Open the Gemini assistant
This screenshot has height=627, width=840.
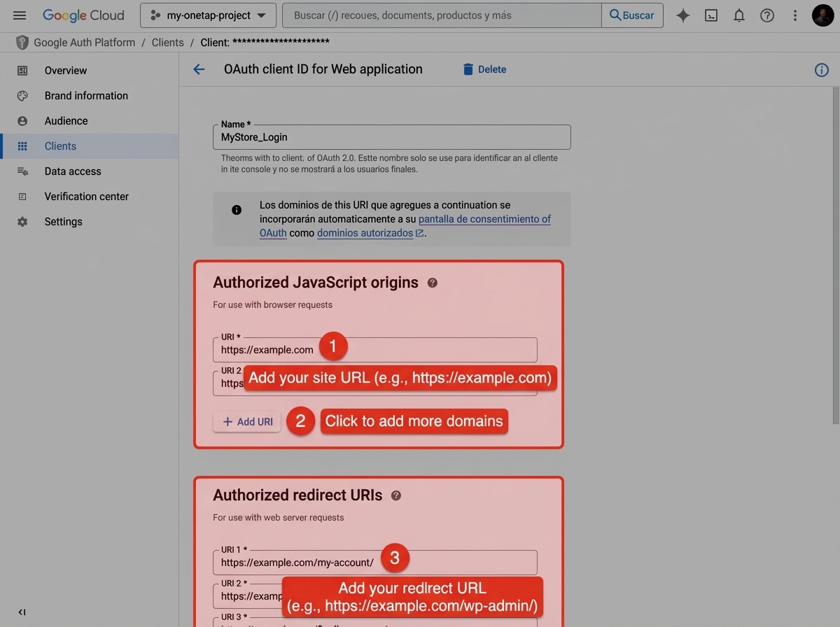(682, 15)
